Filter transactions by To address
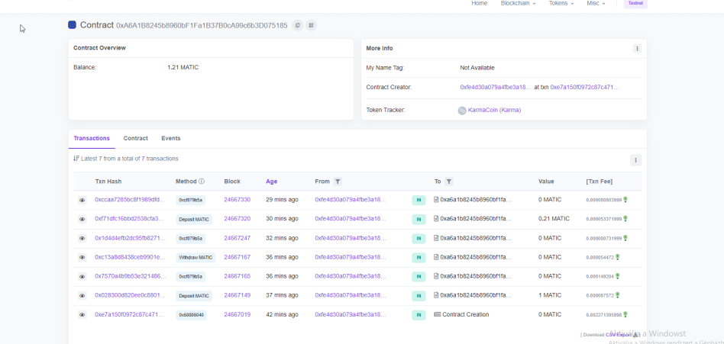Image resolution: width=724 pixels, height=344 pixels. (449, 182)
